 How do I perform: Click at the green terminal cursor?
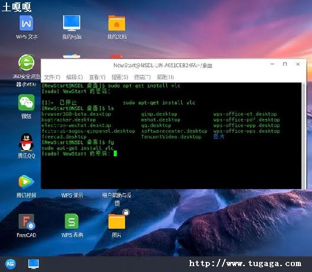point(115,154)
